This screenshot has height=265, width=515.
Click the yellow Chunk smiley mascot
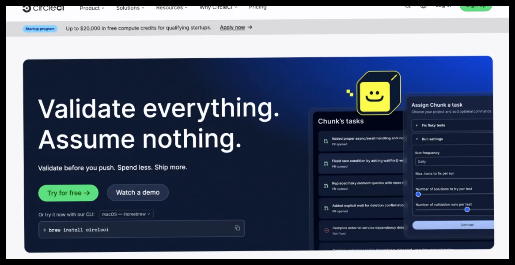(378, 93)
